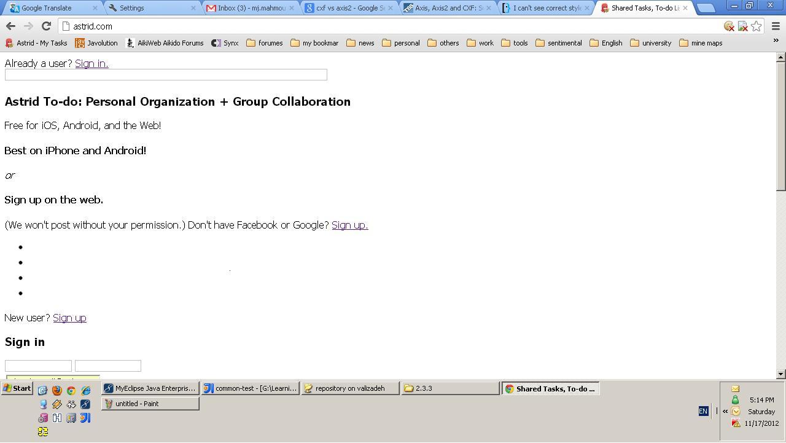Reload the astrid.com page
The width and height of the screenshot is (786, 443).
pyautogui.click(x=46, y=26)
